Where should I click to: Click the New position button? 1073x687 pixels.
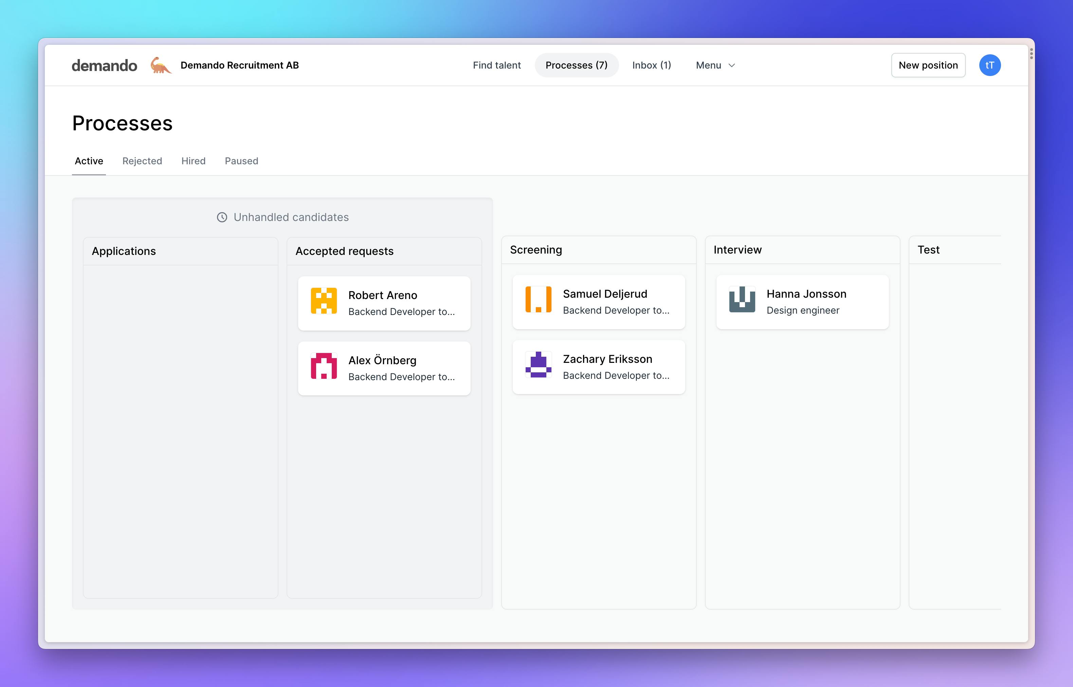(x=928, y=65)
